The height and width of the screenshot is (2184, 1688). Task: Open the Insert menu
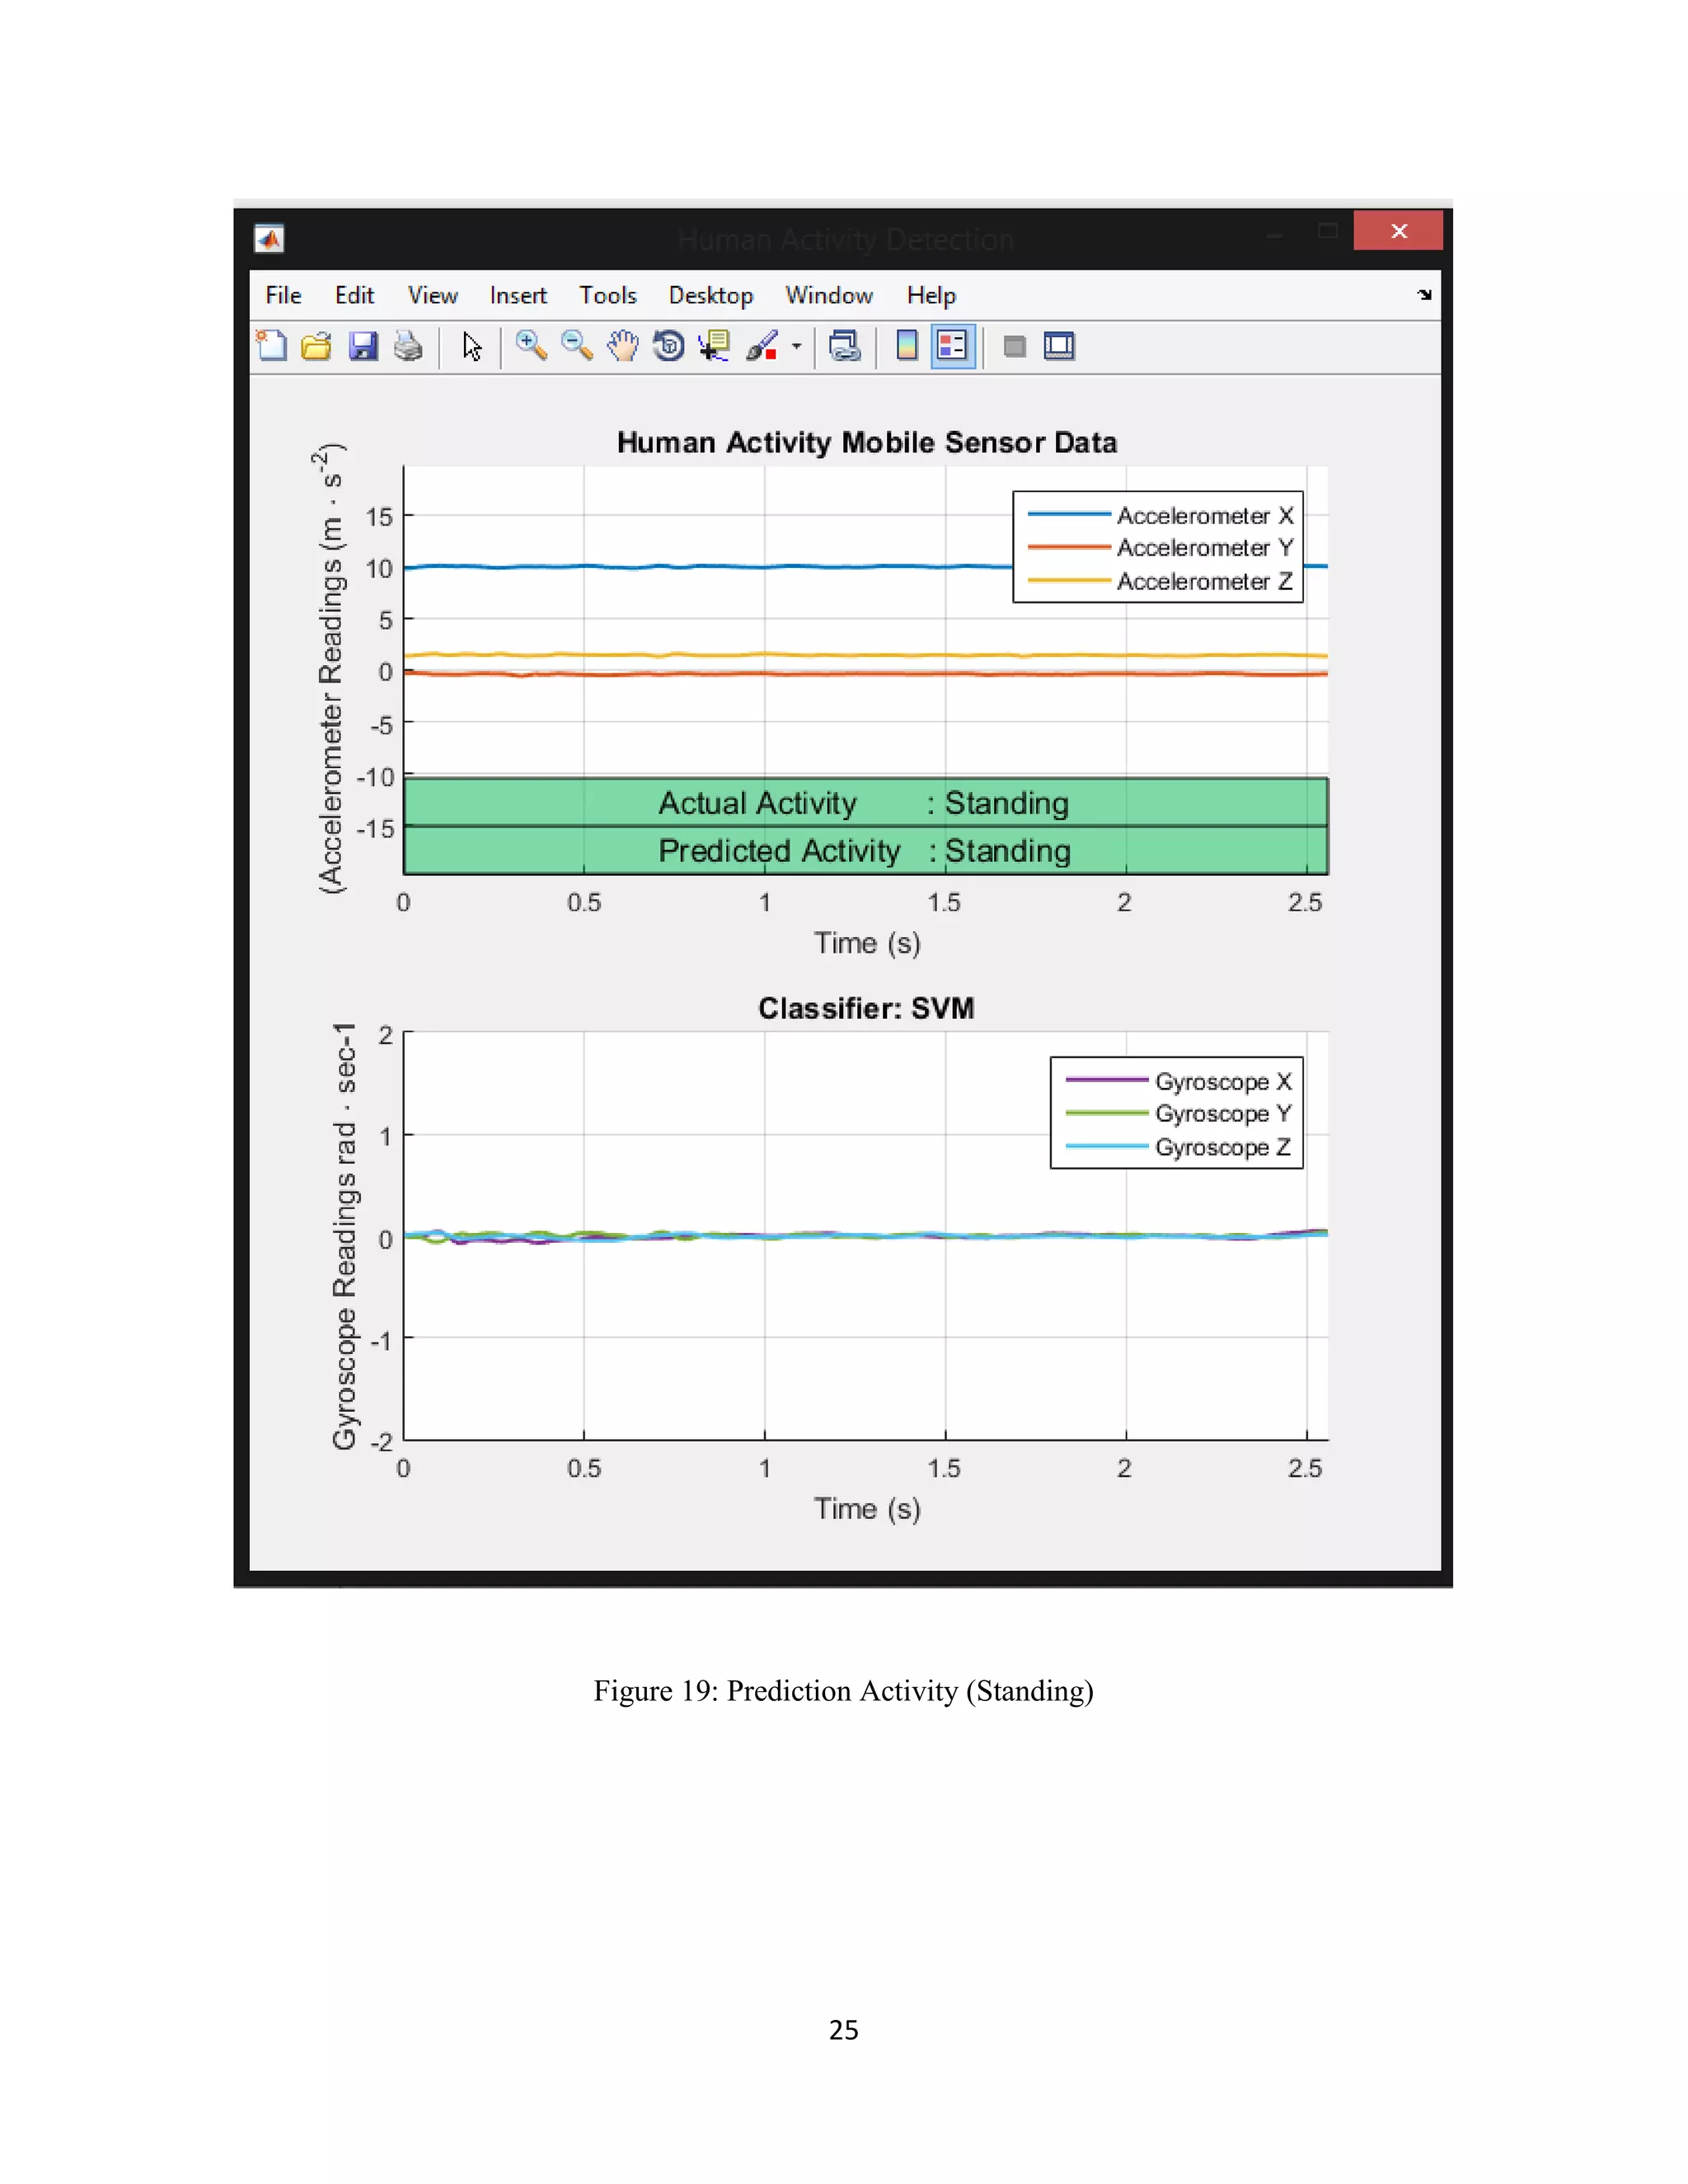coord(517,295)
